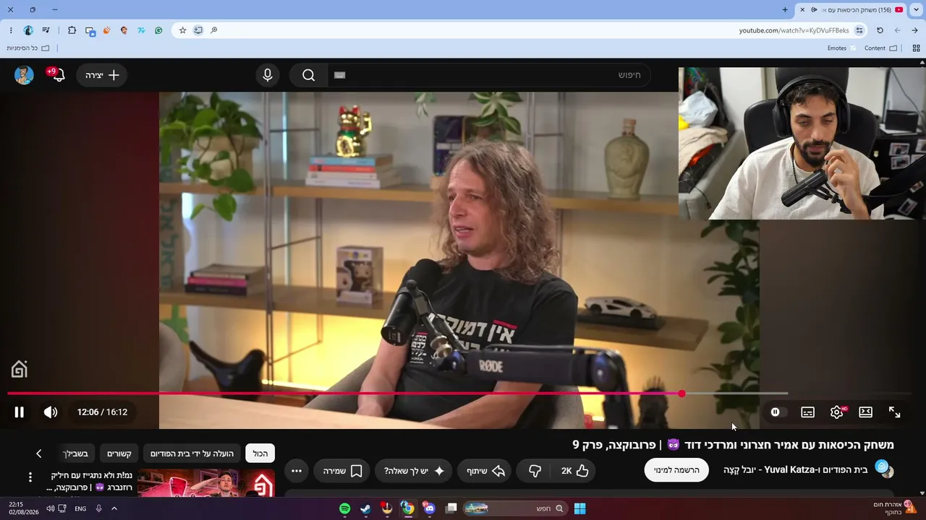This screenshot has width=926, height=520.
Task: Select the בשבילך filter chip
Action: 75,454
